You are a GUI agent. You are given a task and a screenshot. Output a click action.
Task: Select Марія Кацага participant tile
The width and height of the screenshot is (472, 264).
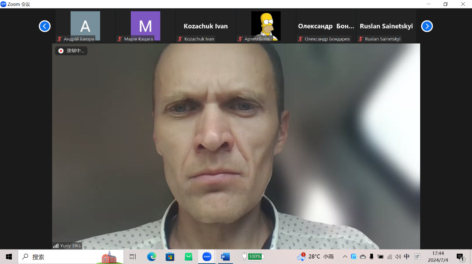145,26
